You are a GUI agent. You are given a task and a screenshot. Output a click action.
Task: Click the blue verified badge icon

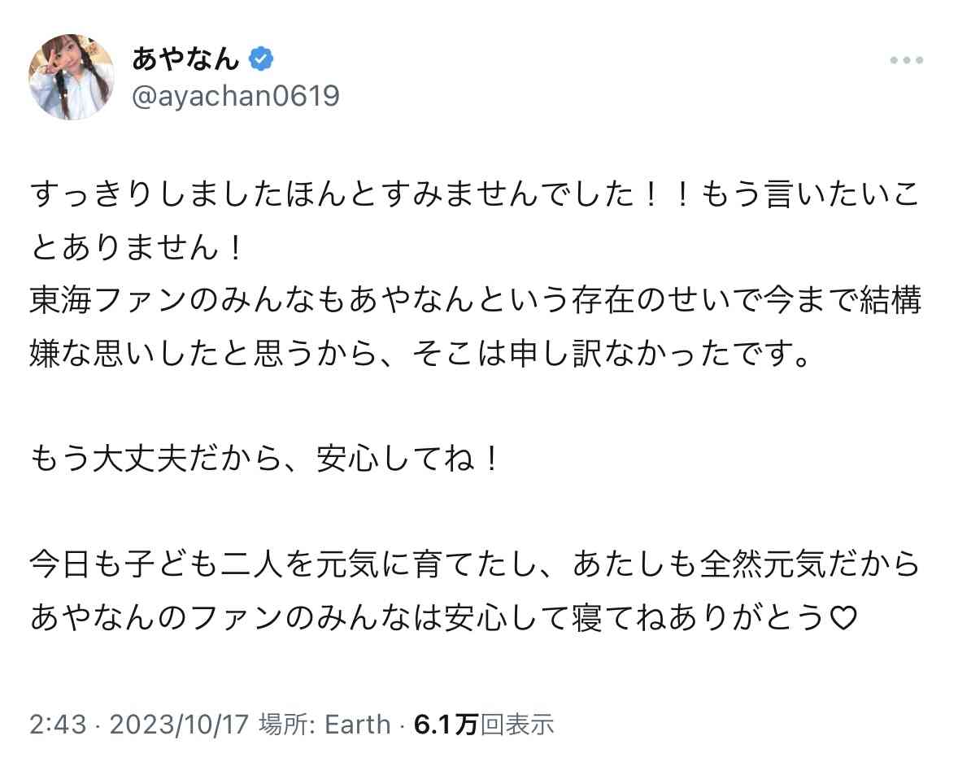pos(261,59)
